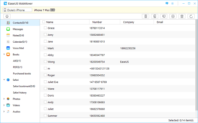The width and height of the screenshot is (198, 123).
Task: Click the battery indicator icon
Action: tap(53, 10)
